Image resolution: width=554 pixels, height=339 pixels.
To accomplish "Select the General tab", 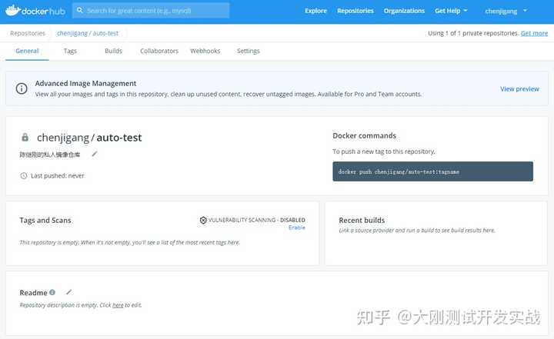I will (x=27, y=51).
